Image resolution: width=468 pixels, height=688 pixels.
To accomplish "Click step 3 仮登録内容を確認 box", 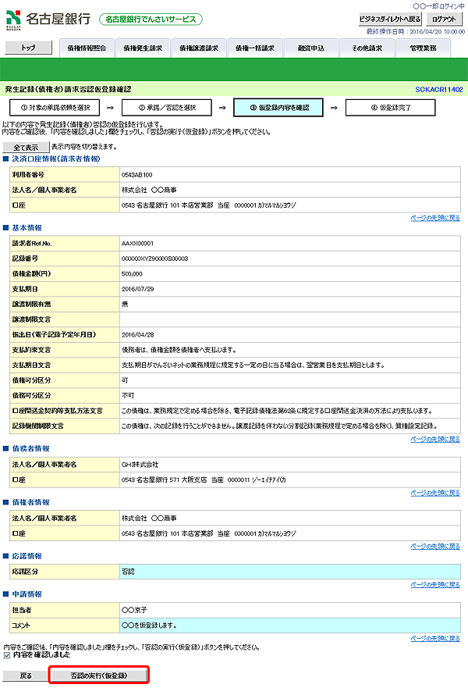I will point(278,108).
